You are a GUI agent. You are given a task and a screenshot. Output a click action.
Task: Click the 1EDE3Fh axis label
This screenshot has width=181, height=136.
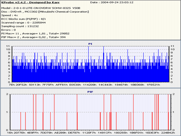152,133
